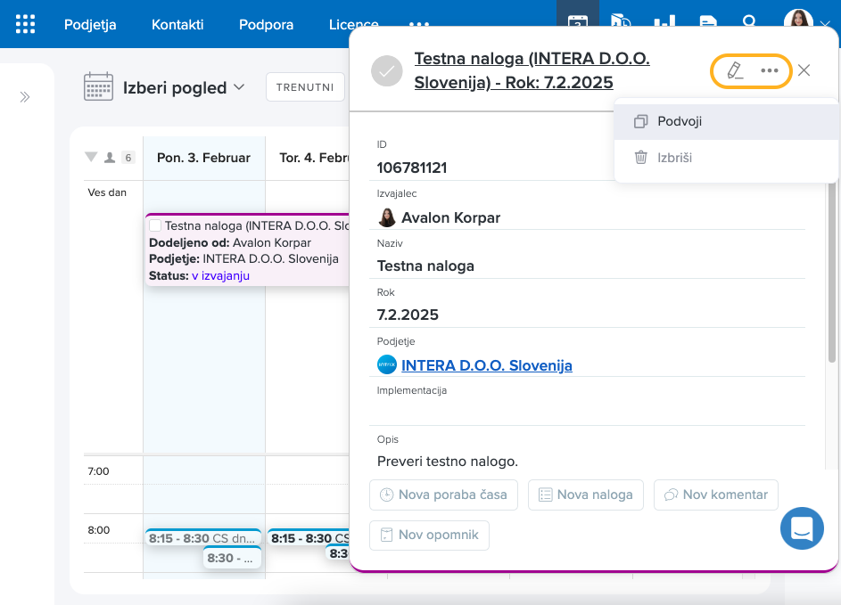Open the time tracking icon in top bar
Image resolution: width=841 pixels, height=605 pixels.
[622, 22]
